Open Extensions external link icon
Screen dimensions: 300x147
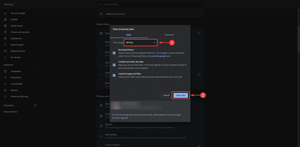[x=35, y=106]
